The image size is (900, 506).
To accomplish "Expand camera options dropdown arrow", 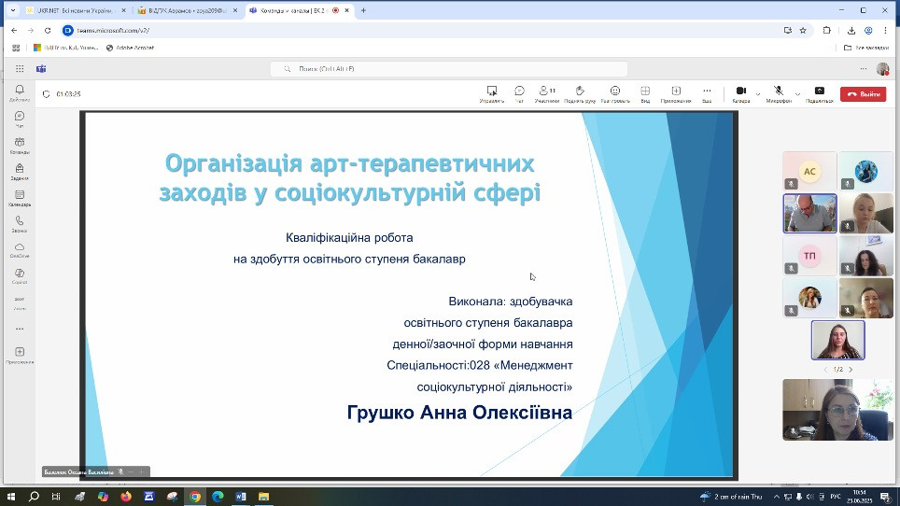I will click(757, 93).
